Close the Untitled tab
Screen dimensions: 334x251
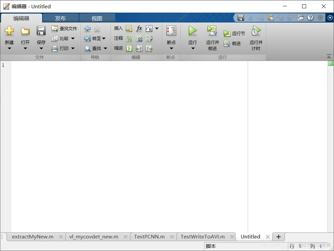(x=268, y=237)
